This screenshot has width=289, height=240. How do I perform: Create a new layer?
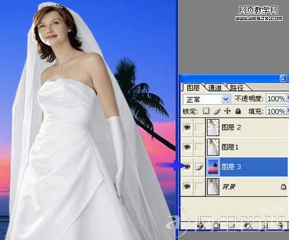pyautogui.click(x=264, y=226)
